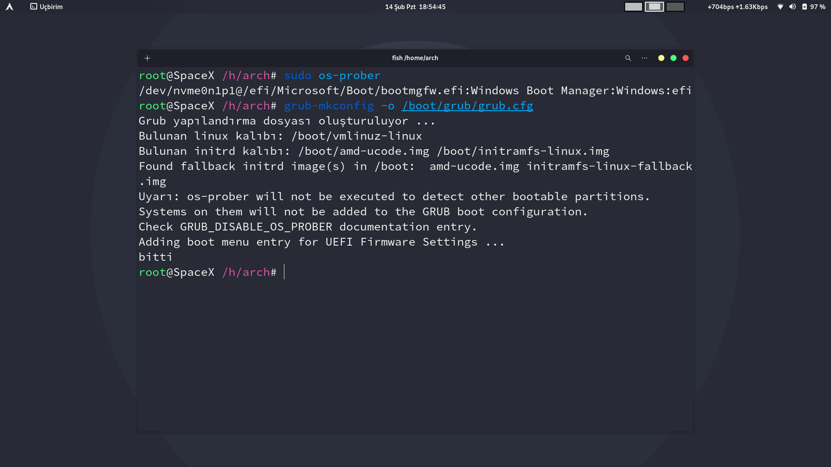
Task: Click the yellow minimize window dot
Action: point(661,58)
